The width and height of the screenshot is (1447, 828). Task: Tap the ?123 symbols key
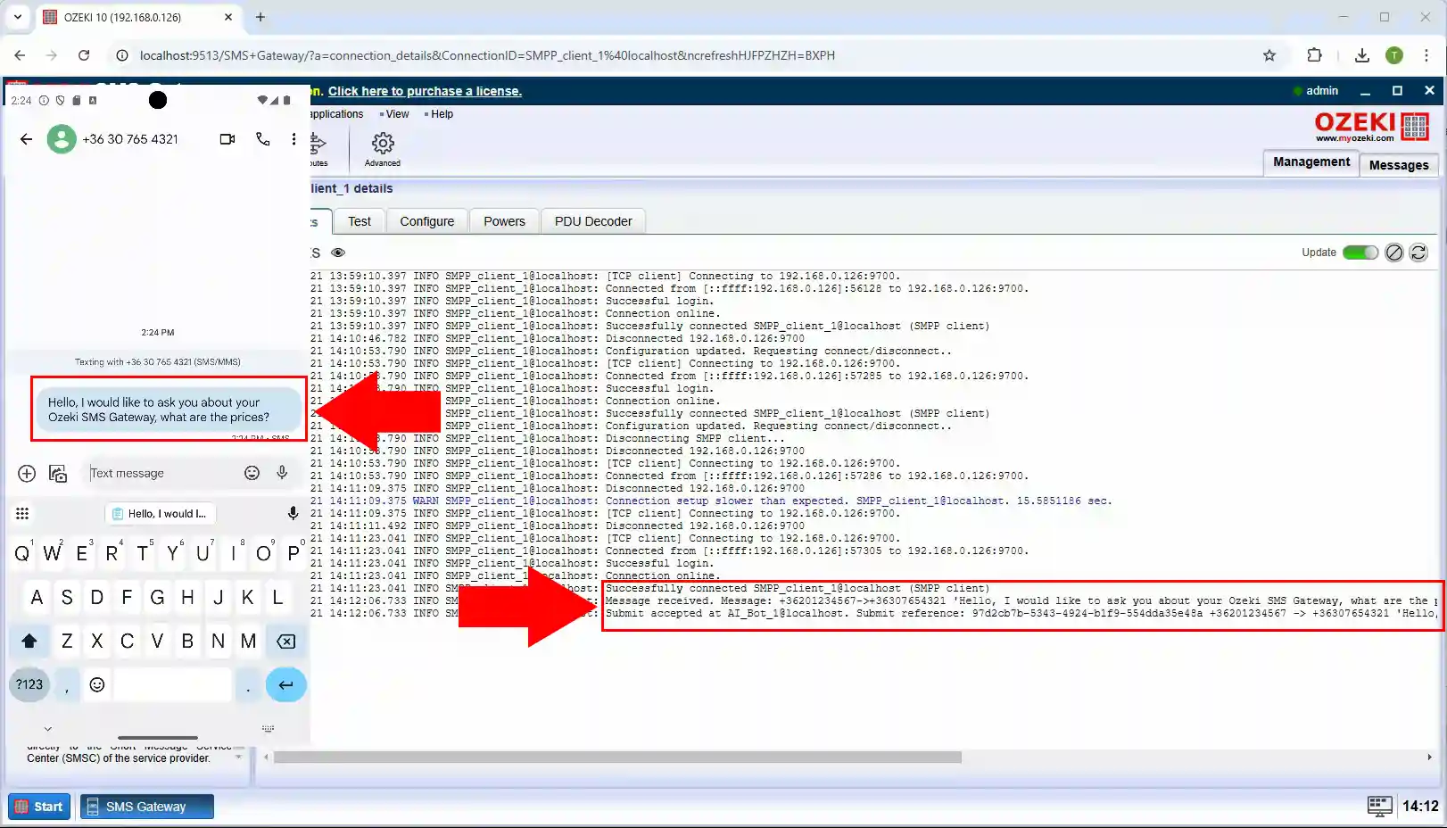coord(29,684)
